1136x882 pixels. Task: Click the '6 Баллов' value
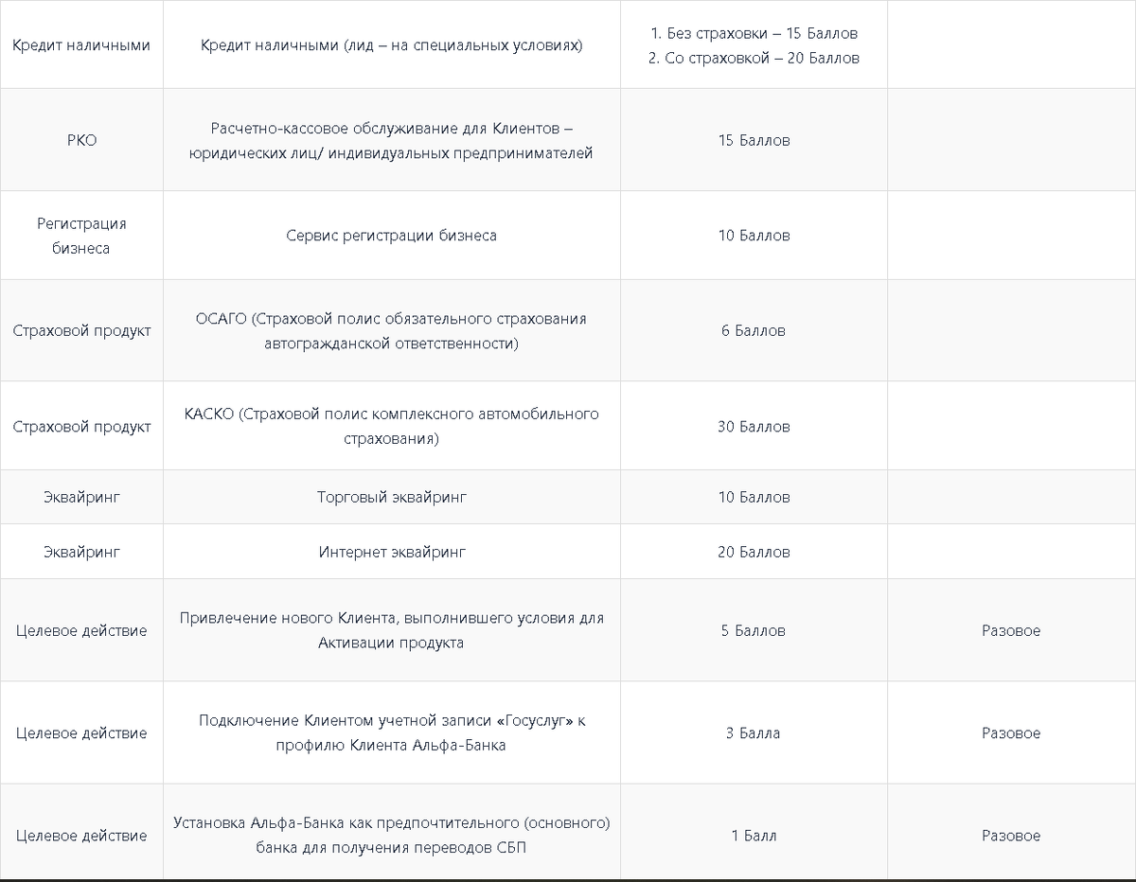point(754,330)
